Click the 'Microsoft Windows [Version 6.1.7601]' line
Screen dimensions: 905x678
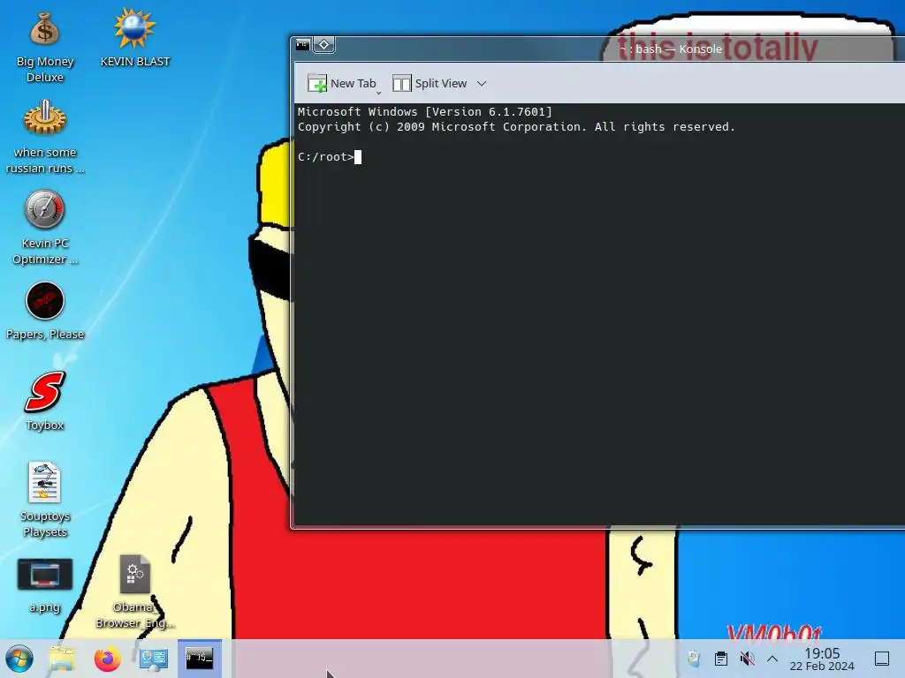click(x=425, y=112)
